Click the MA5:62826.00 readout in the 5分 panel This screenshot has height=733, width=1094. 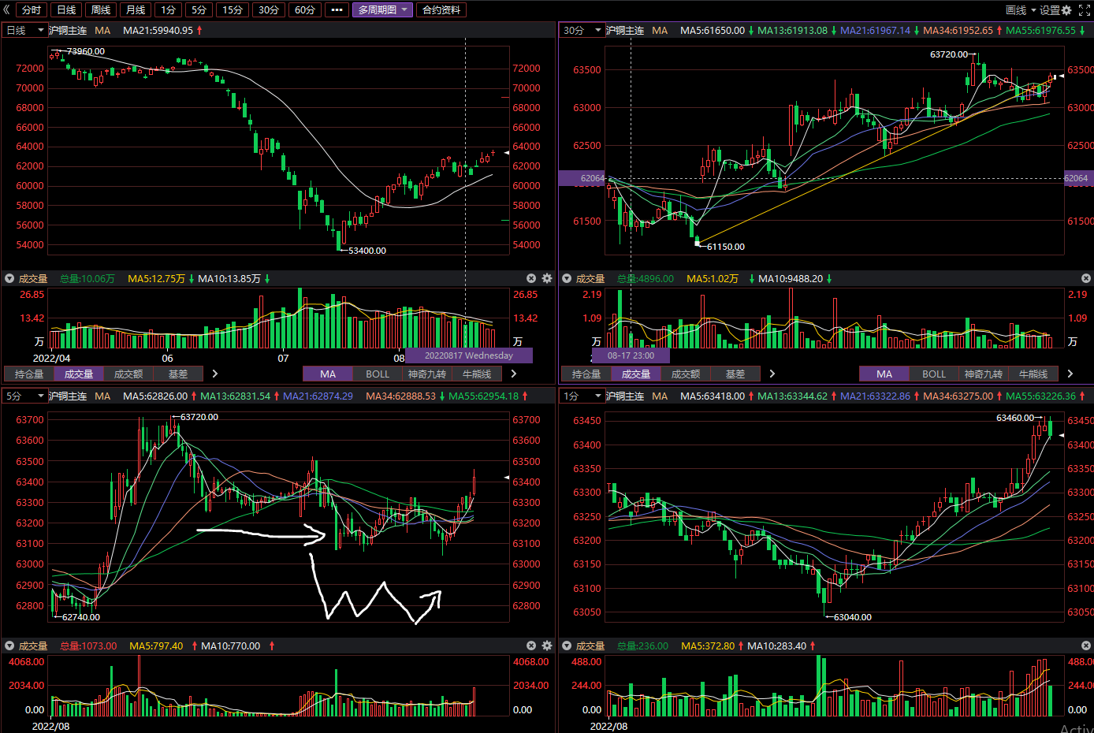tap(155, 396)
